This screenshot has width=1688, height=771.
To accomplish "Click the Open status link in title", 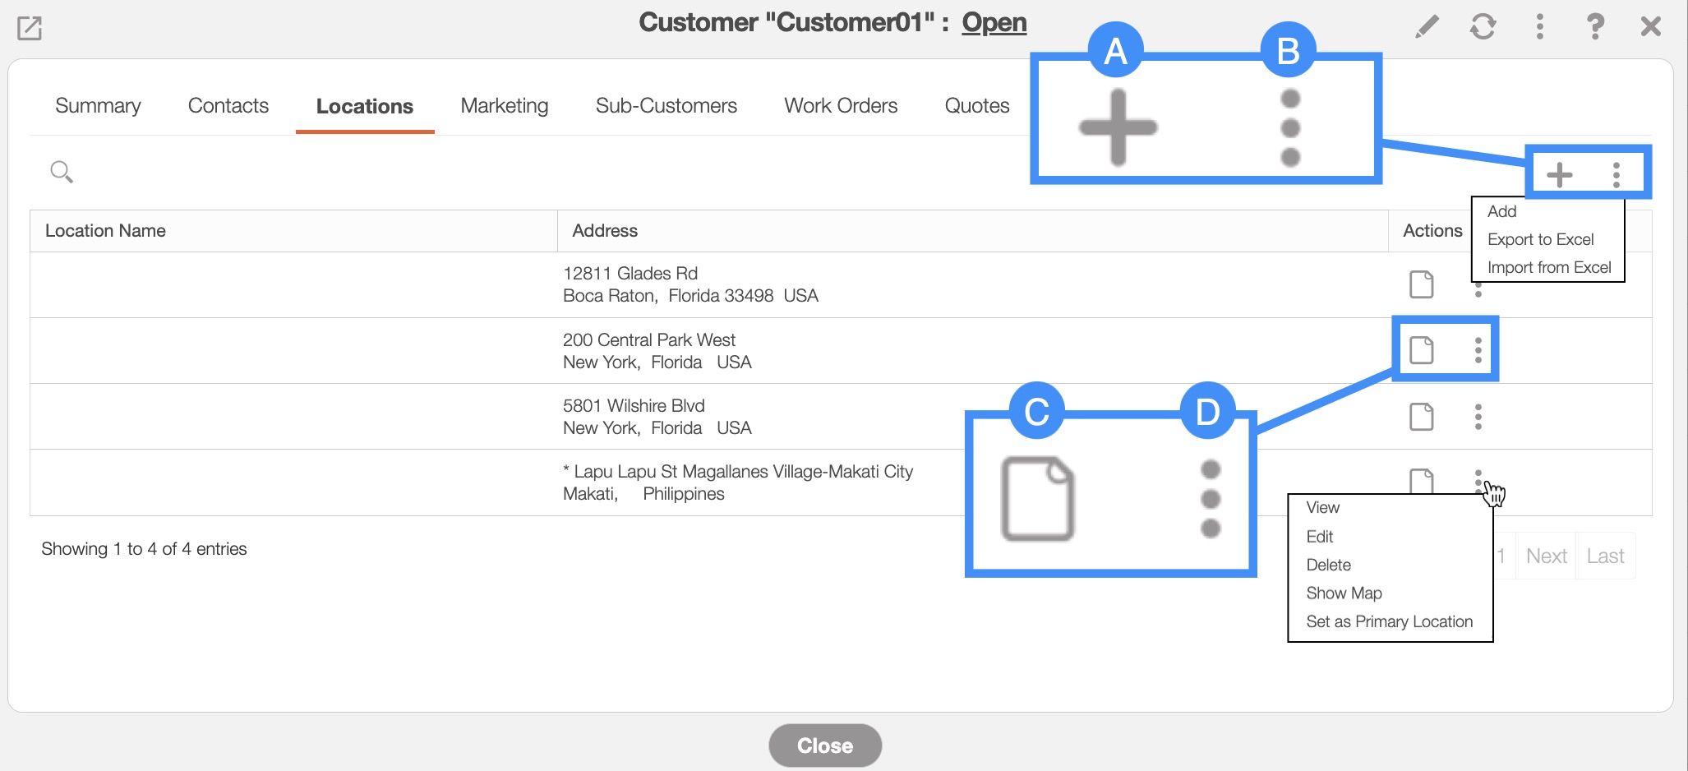I will (x=994, y=22).
